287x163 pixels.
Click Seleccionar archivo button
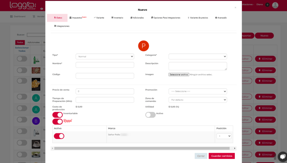pos(179,74)
